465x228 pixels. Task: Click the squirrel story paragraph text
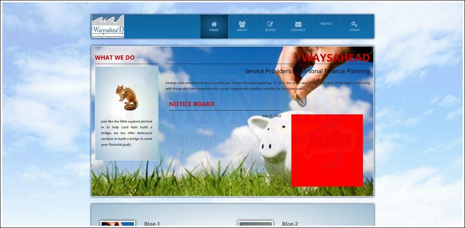click(x=126, y=133)
